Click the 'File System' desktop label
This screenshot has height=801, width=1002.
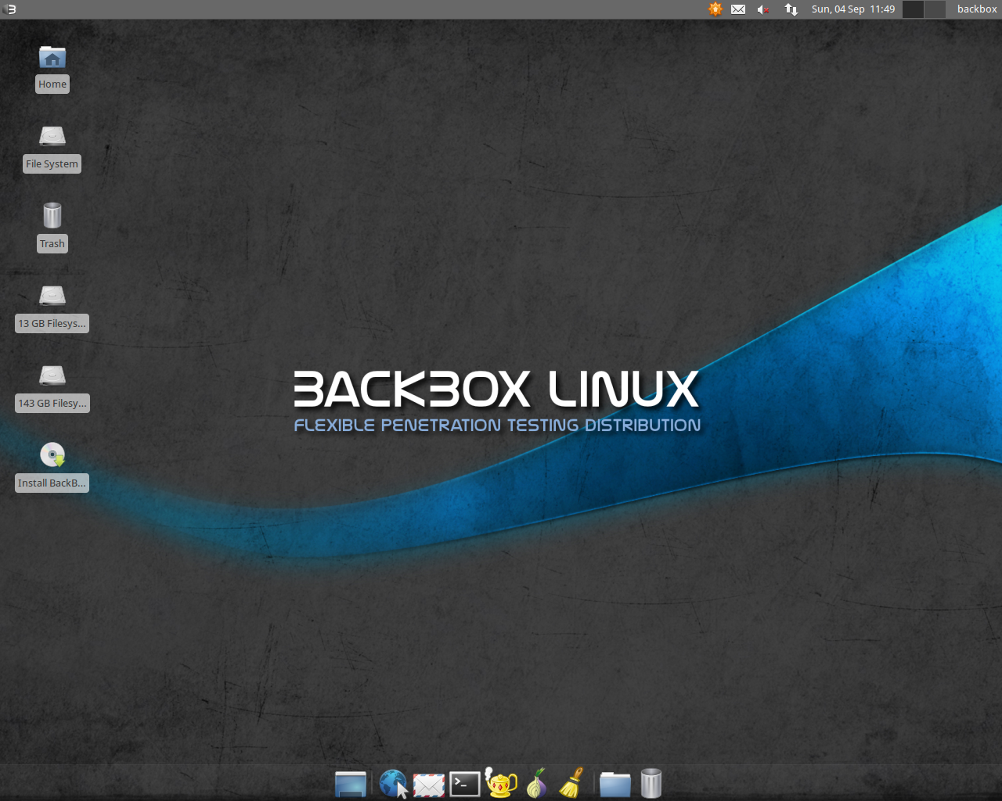pos(52,164)
